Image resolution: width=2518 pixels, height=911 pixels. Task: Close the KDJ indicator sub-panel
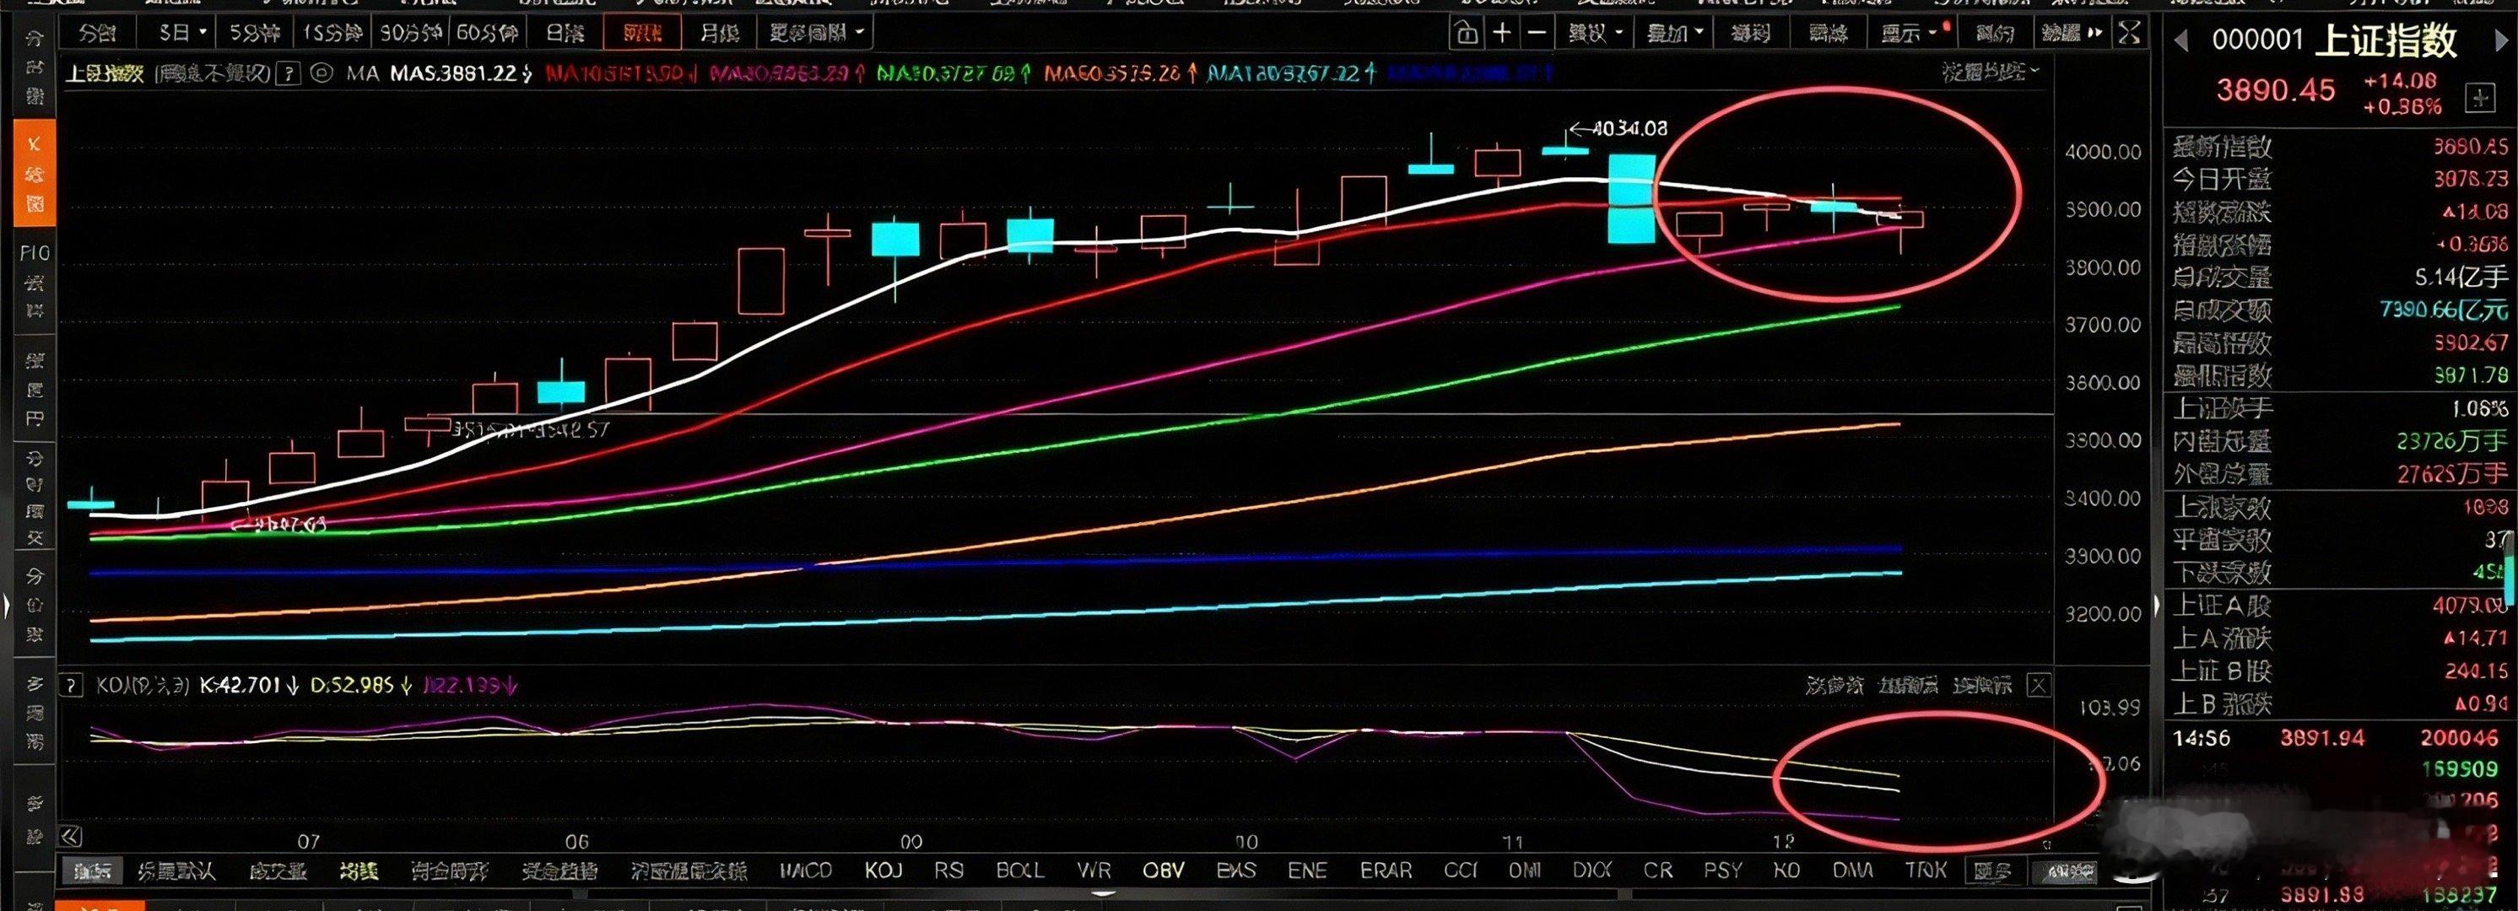click(2038, 686)
